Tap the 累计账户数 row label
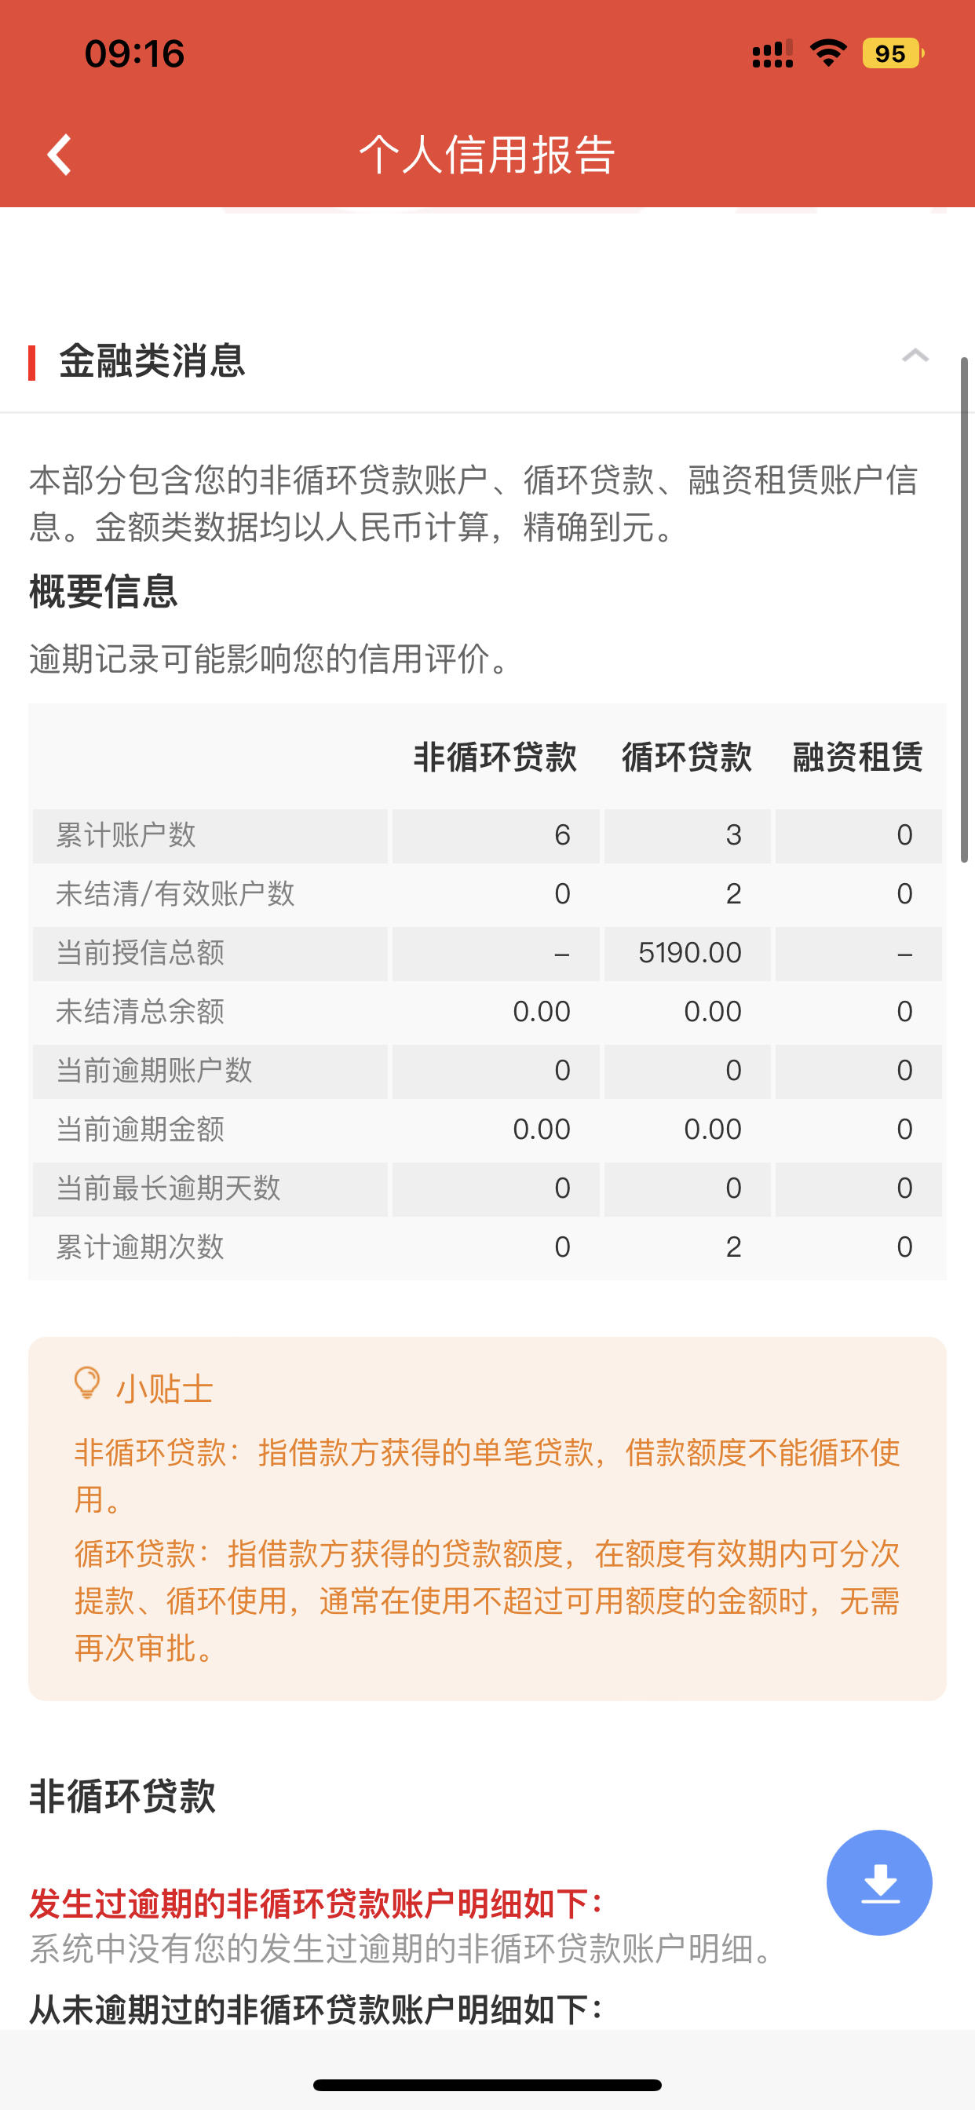975x2110 pixels. coord(126,835)
